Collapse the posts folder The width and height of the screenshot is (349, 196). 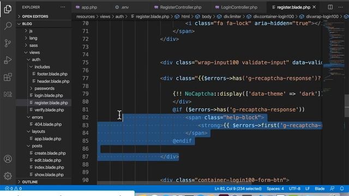37,146
